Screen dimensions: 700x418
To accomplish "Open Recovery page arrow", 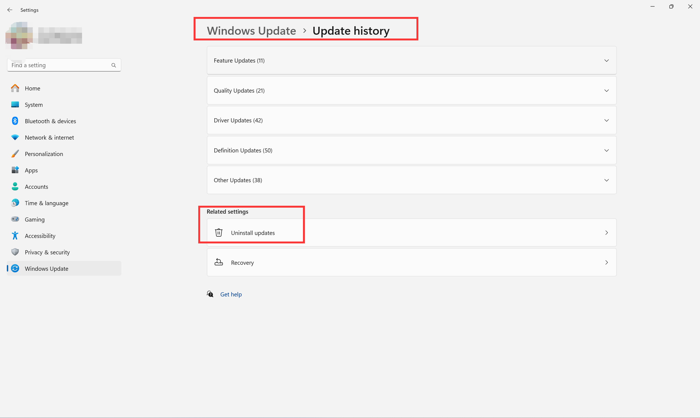I will click(606, 263).
